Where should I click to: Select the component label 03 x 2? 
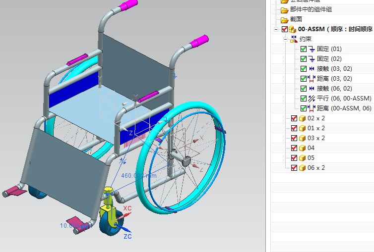(316, 138)
